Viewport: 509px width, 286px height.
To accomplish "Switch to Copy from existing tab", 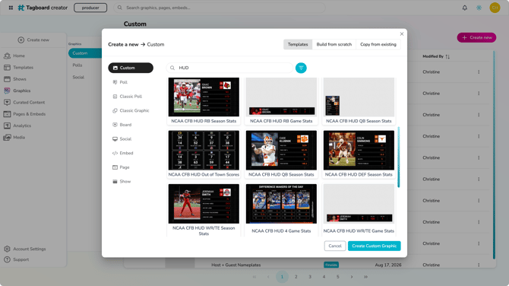I will (378, 44).
